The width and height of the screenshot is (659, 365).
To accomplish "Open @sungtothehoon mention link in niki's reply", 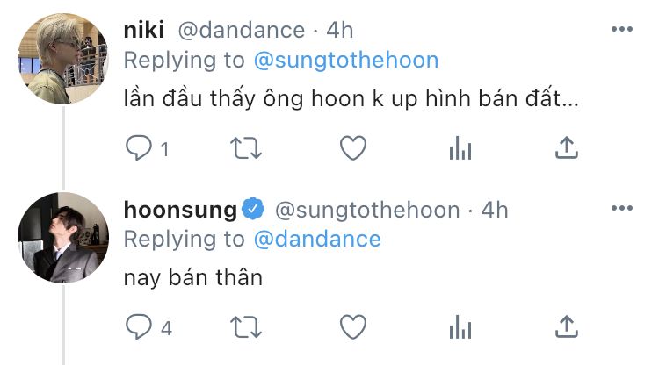I will 346,60.
